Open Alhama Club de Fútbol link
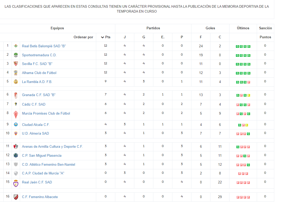Viewport: 283px width, 205px height. 39,73
